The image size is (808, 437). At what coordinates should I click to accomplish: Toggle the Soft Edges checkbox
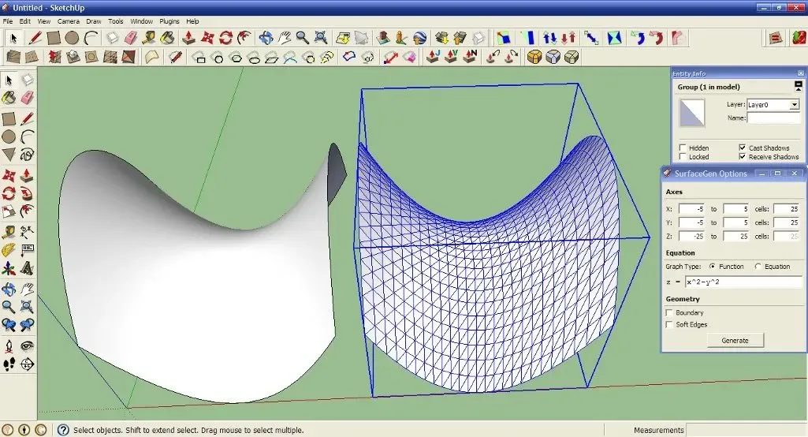(x=670, y=324)
